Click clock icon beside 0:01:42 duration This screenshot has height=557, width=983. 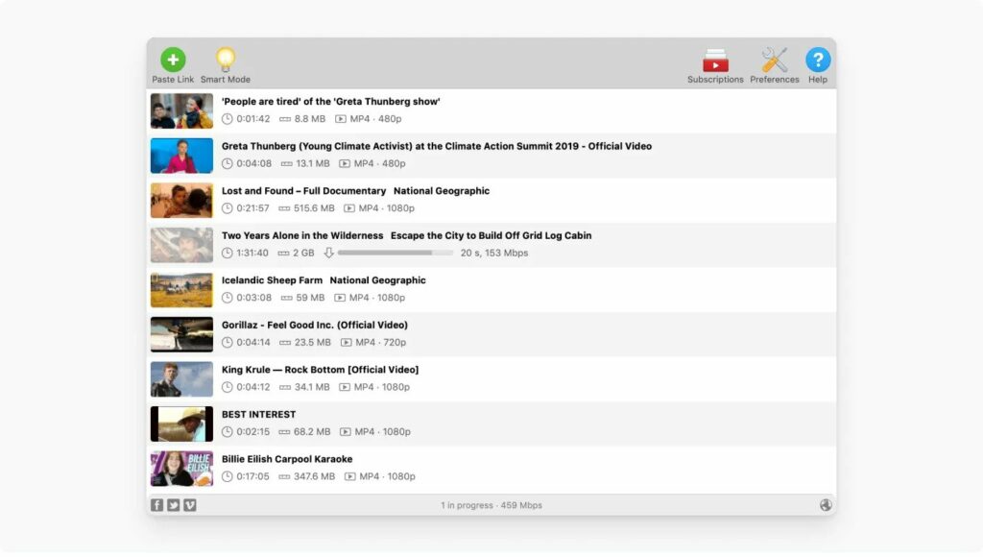pyautogui.click(x=227, y=119)
